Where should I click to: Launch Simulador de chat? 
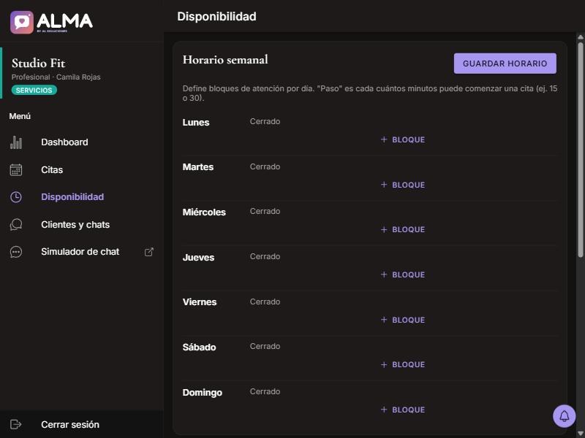click(82, 252)
